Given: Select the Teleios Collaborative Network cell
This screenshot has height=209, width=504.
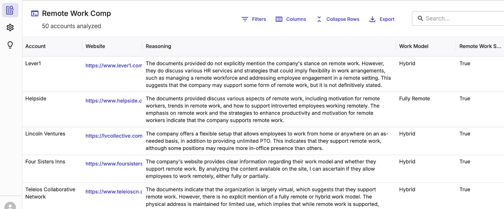Looking at the screenshot, I should tap(50, 193).
